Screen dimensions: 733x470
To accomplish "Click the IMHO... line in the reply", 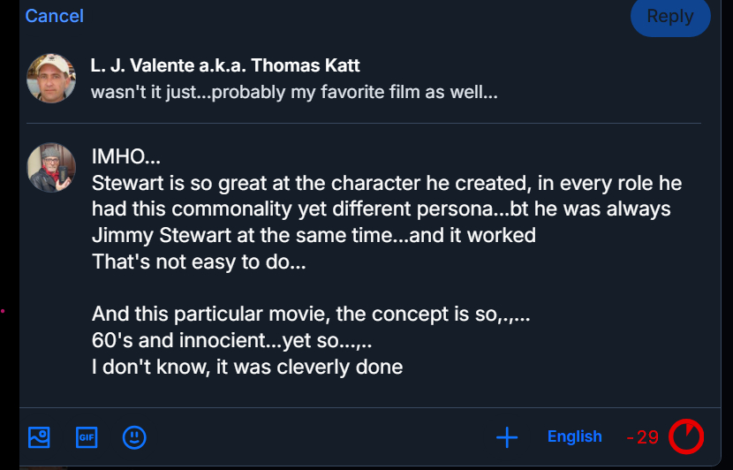I will [x=126, y=158].
